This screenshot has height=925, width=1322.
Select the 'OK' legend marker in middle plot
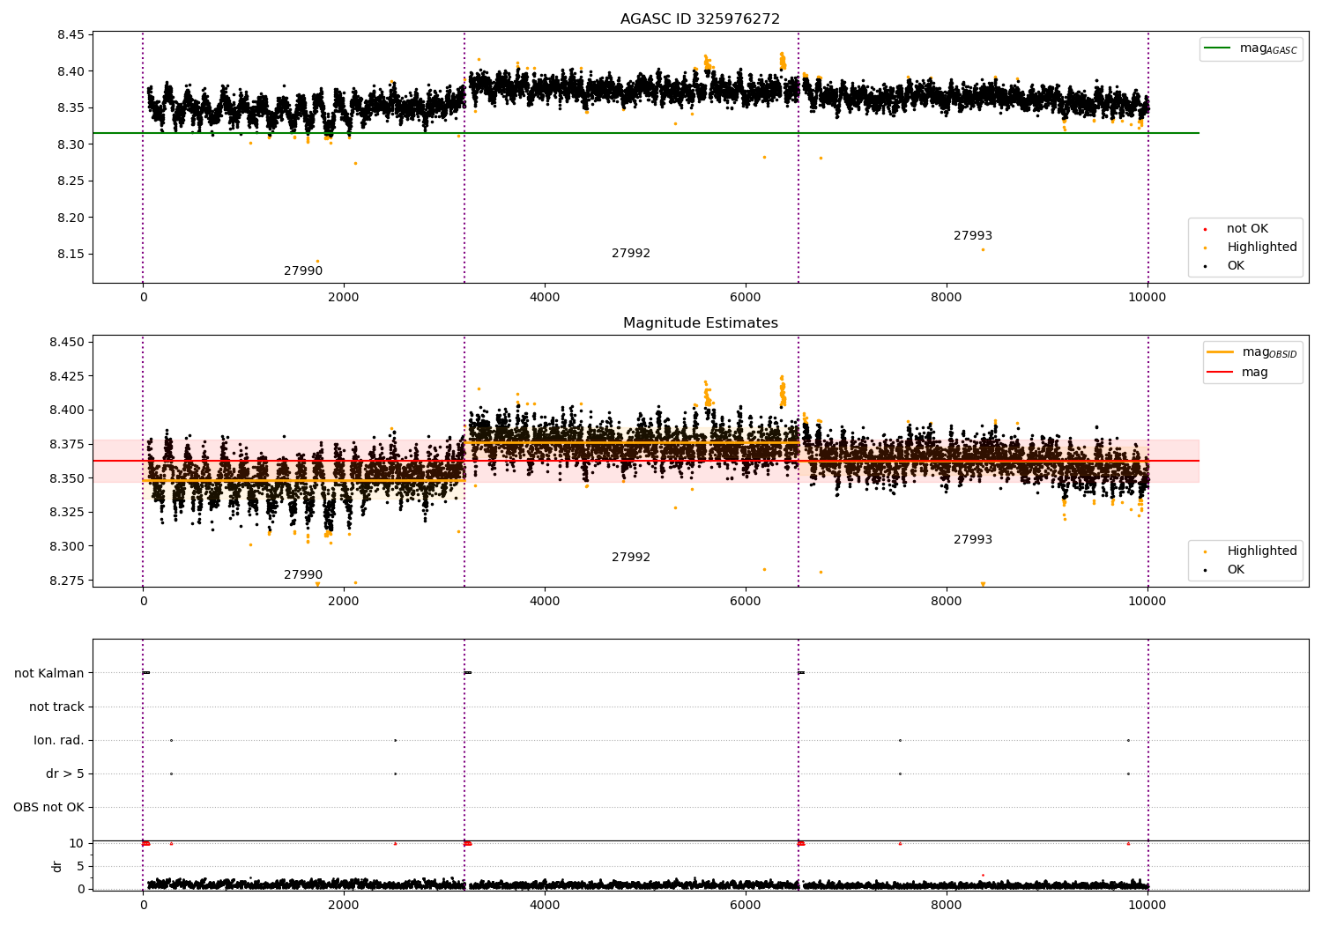tap(1205, 570)
